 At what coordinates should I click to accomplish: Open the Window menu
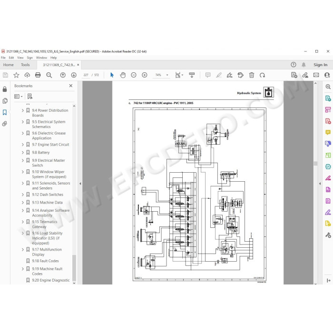[41, 58]
